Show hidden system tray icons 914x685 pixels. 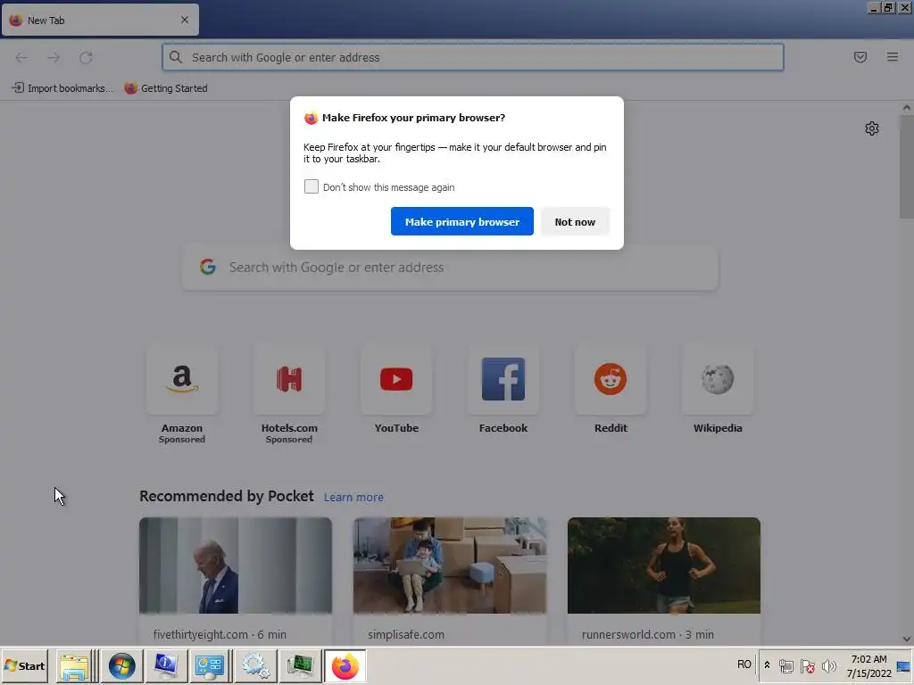pos(767,665)
